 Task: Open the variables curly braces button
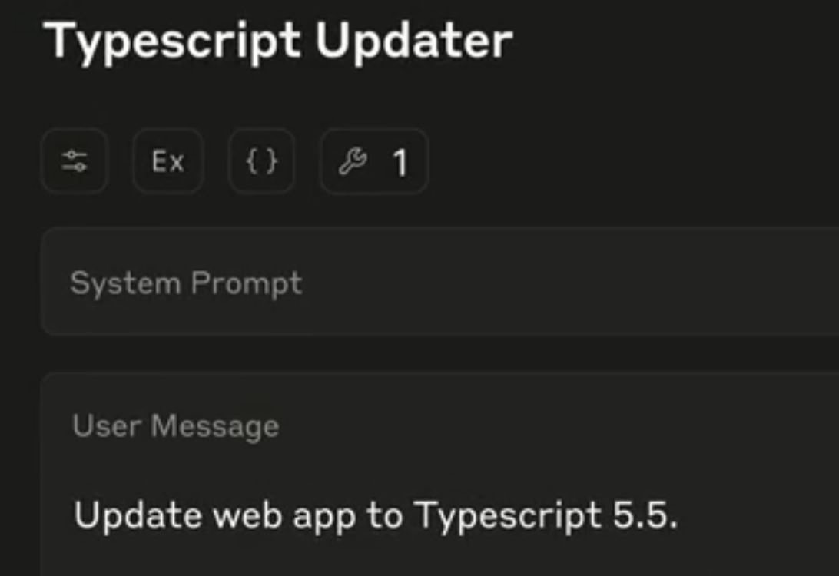tap(261, 161)
